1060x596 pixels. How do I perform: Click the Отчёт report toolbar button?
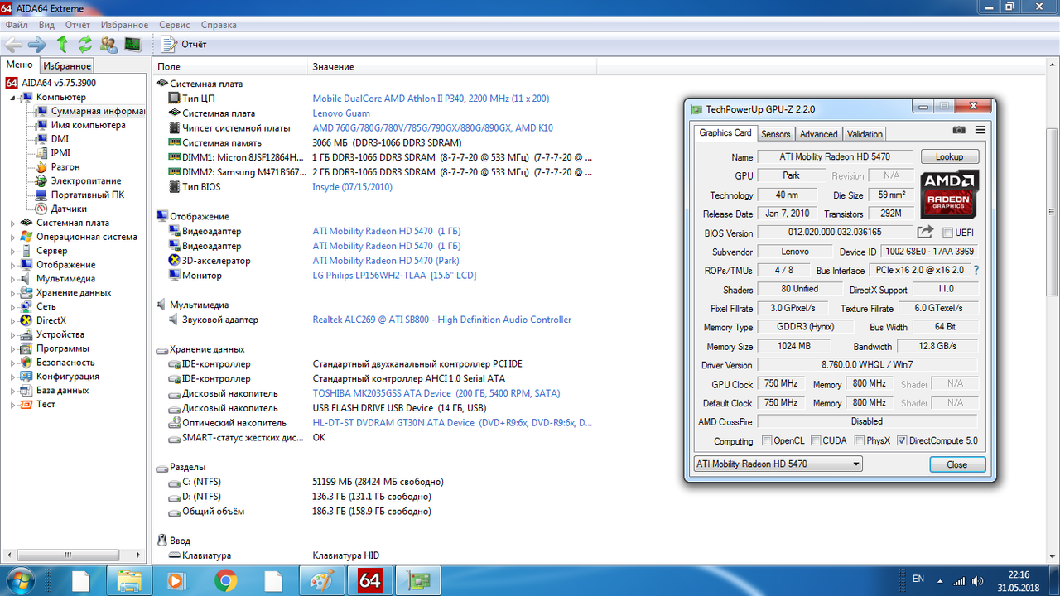[x=184, y=44]
